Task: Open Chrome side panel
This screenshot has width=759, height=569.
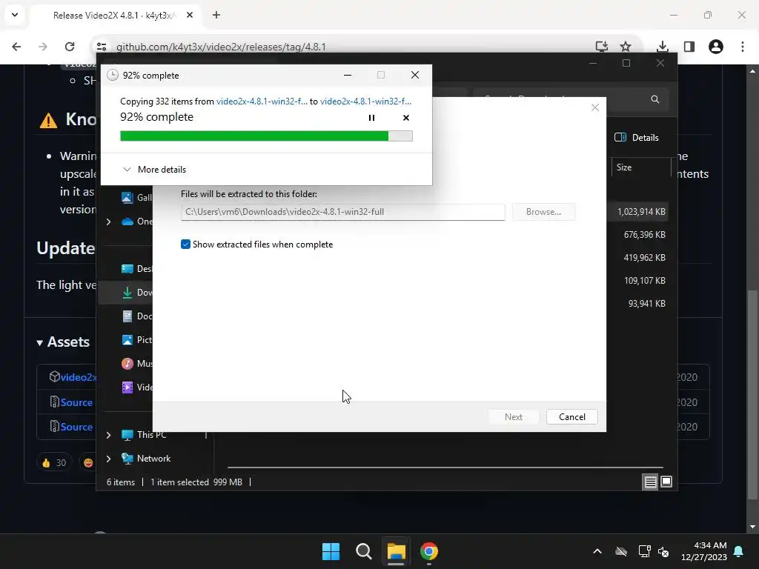Action: (689, 47)
